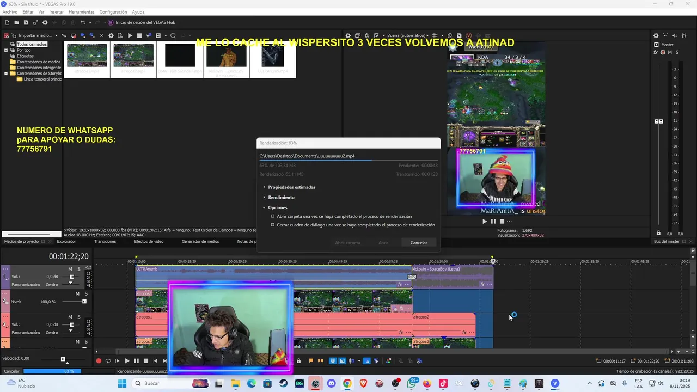
Task: Stop media preview in Project Media toolbar
Action: (x=139, y=35)
